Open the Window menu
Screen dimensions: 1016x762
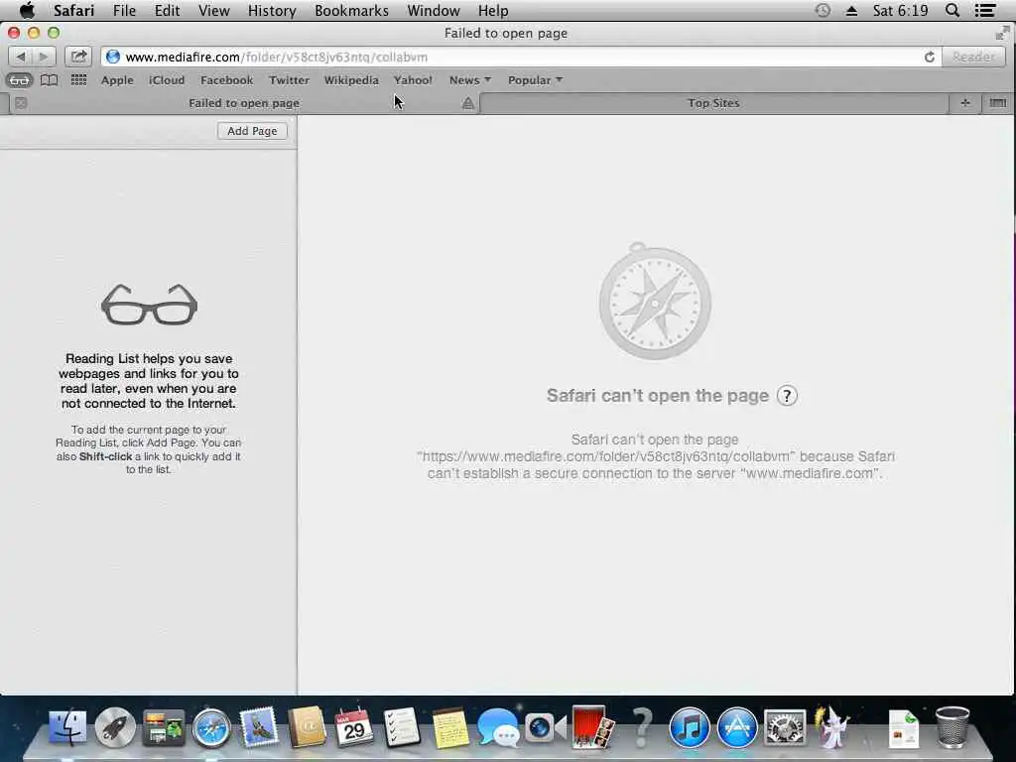pyautogui.click(x=434, y=10)
